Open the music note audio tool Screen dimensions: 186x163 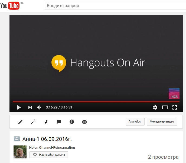click(x=46, y=122)
